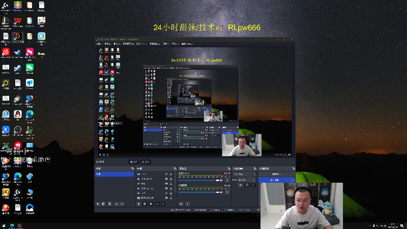The width and height of the screenshot is (407, 229).
Task: Click the Sources list vertical scrollbar
Action: [x=176, y=182]
